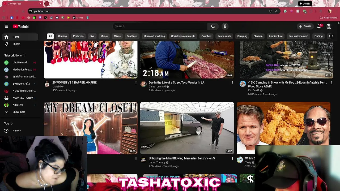Select the All filter chip
Viewport: 340px width, 191px height.
click(50, 36)
